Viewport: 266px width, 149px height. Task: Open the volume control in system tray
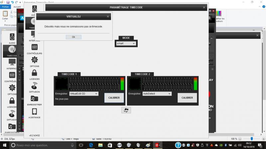click(240, 145)
